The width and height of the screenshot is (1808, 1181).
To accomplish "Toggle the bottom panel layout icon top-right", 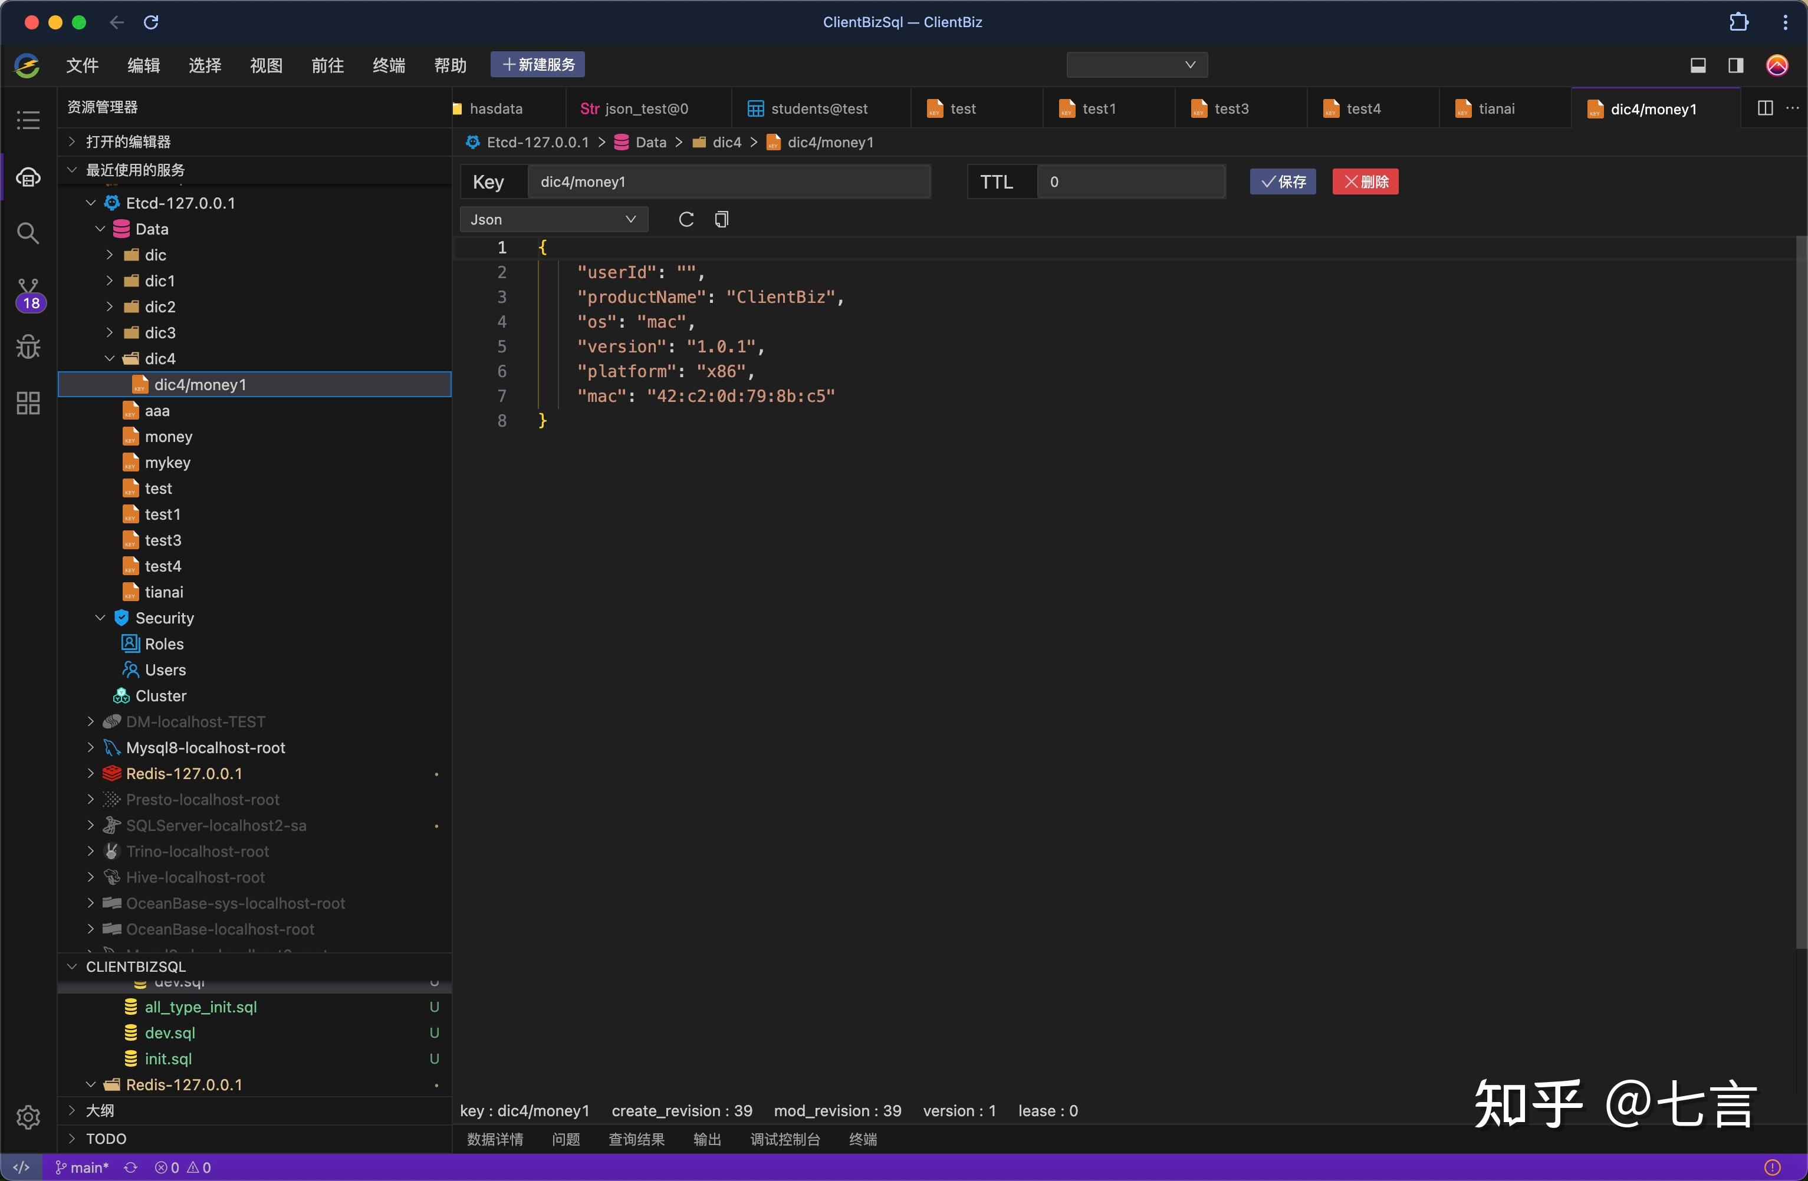I will 1698,65.
